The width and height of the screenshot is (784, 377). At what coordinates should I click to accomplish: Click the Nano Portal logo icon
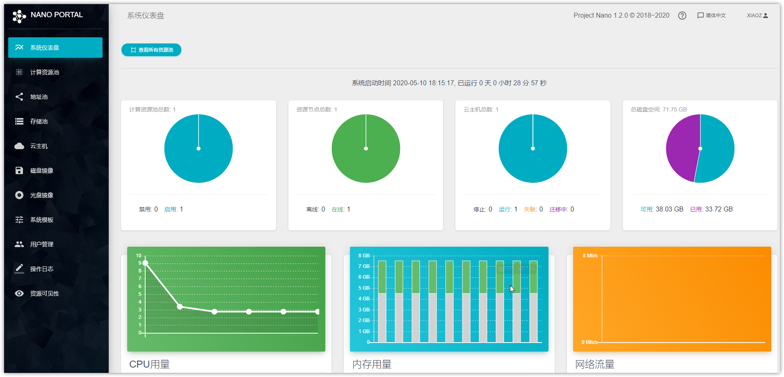[19, 16]
